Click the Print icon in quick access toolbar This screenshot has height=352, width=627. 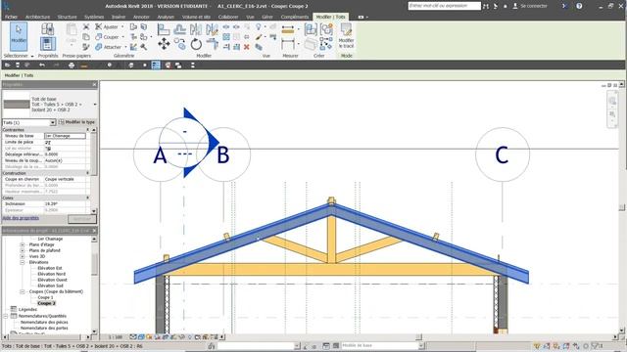pyautogui.click(x=72, y=66)
